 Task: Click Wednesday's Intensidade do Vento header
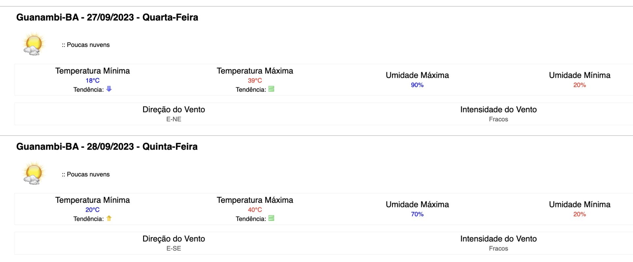(498, 109)
